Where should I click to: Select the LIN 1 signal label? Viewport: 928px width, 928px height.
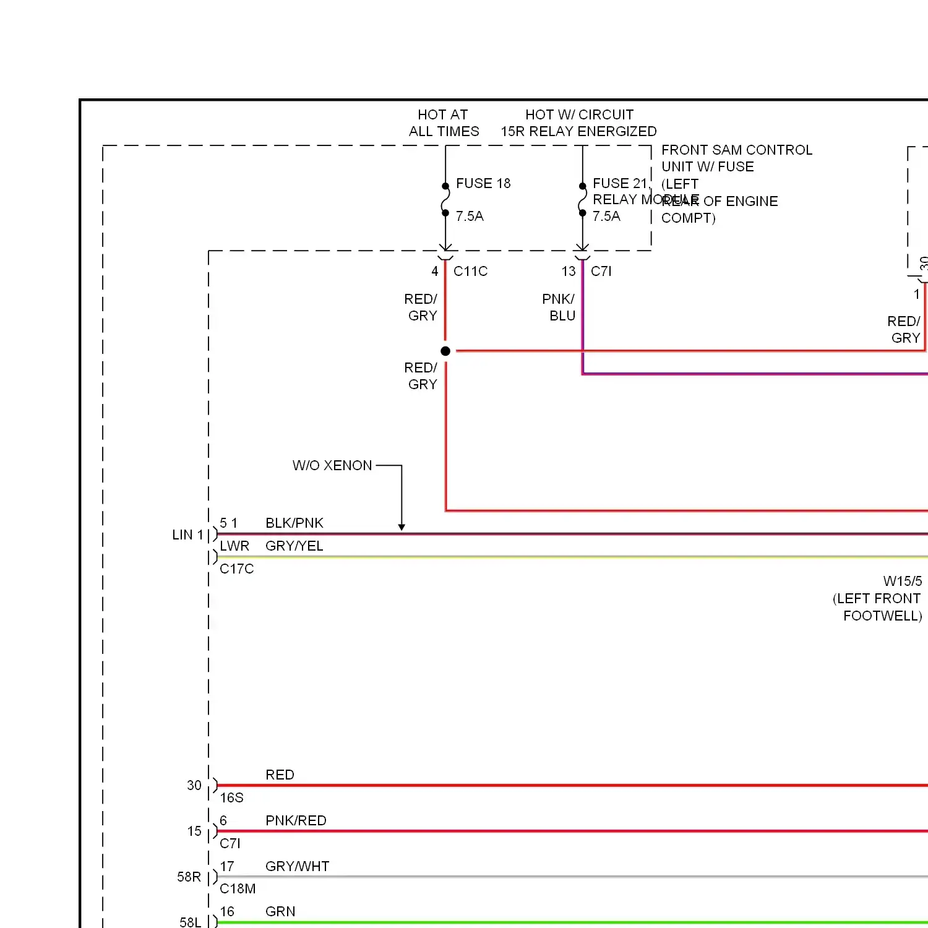pos(188,535)
